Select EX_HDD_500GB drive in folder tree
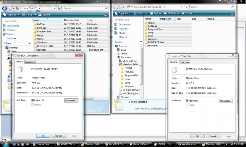Image resolution: width=246 pixels, height=147 pixels. pyautogui.click(x=129, y=90)
